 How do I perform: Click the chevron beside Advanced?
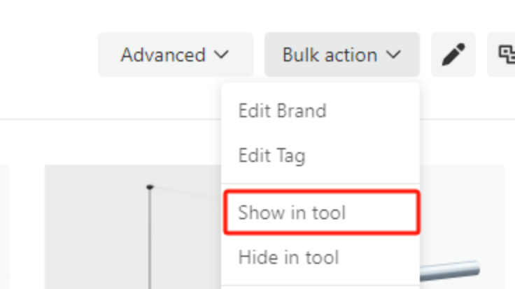[221, 54]
